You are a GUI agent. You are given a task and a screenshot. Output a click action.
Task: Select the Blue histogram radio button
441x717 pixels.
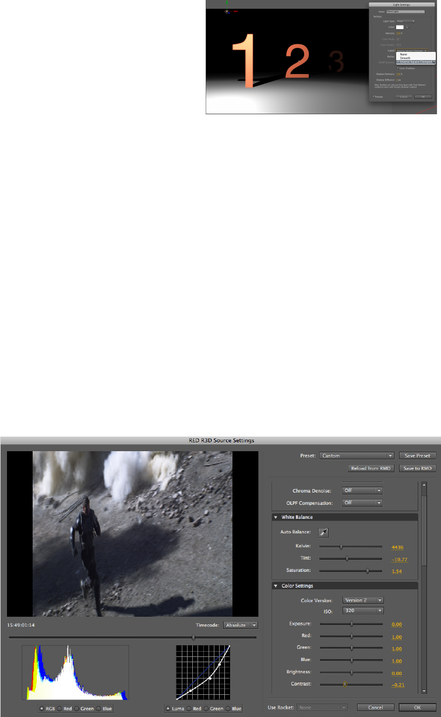[98, 708]
